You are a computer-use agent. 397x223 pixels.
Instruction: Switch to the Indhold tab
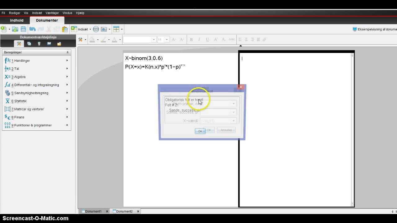[x=17, y=20]
